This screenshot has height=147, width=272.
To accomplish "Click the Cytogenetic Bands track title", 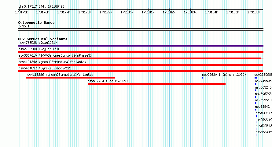I will pyautogui.click(x=36, y=23).
